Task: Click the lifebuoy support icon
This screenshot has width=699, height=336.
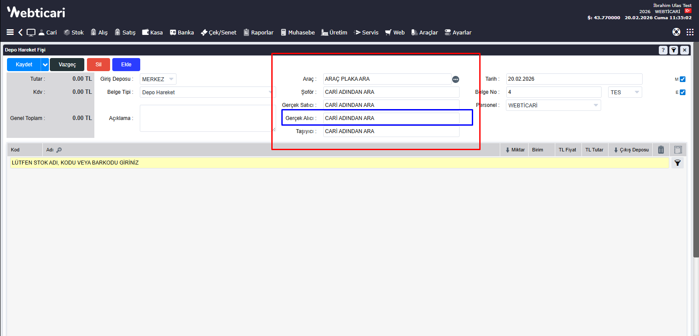Action: click(x=676, y=32)
